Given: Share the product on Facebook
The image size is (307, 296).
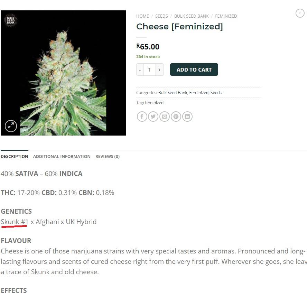Looking at the screenshot, I should pyautogui.click(x=142, y=117).
